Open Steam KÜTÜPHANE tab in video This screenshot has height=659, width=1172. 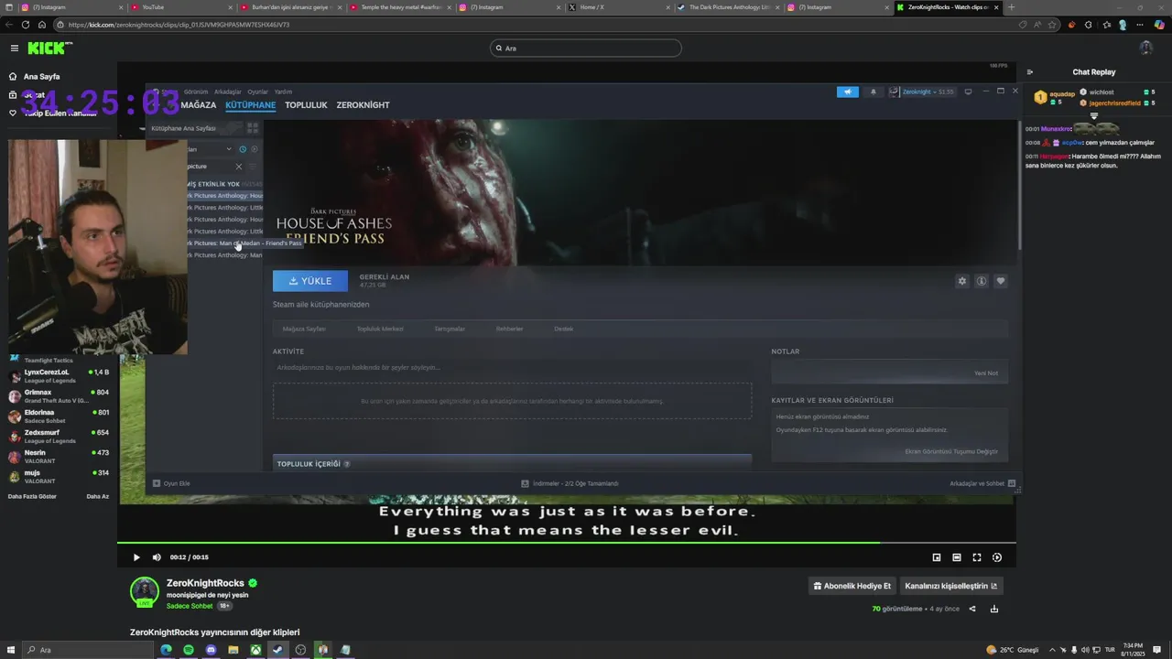pyautogui.click(x=250, y=105)
